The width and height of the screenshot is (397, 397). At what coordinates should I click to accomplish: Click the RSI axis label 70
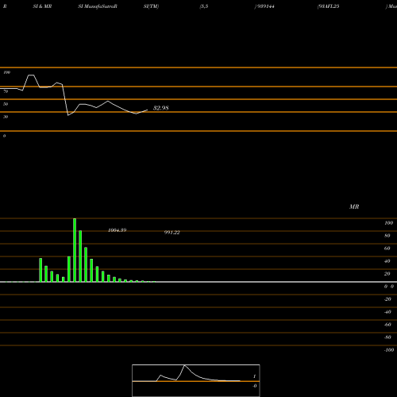(x=6, y=91)
